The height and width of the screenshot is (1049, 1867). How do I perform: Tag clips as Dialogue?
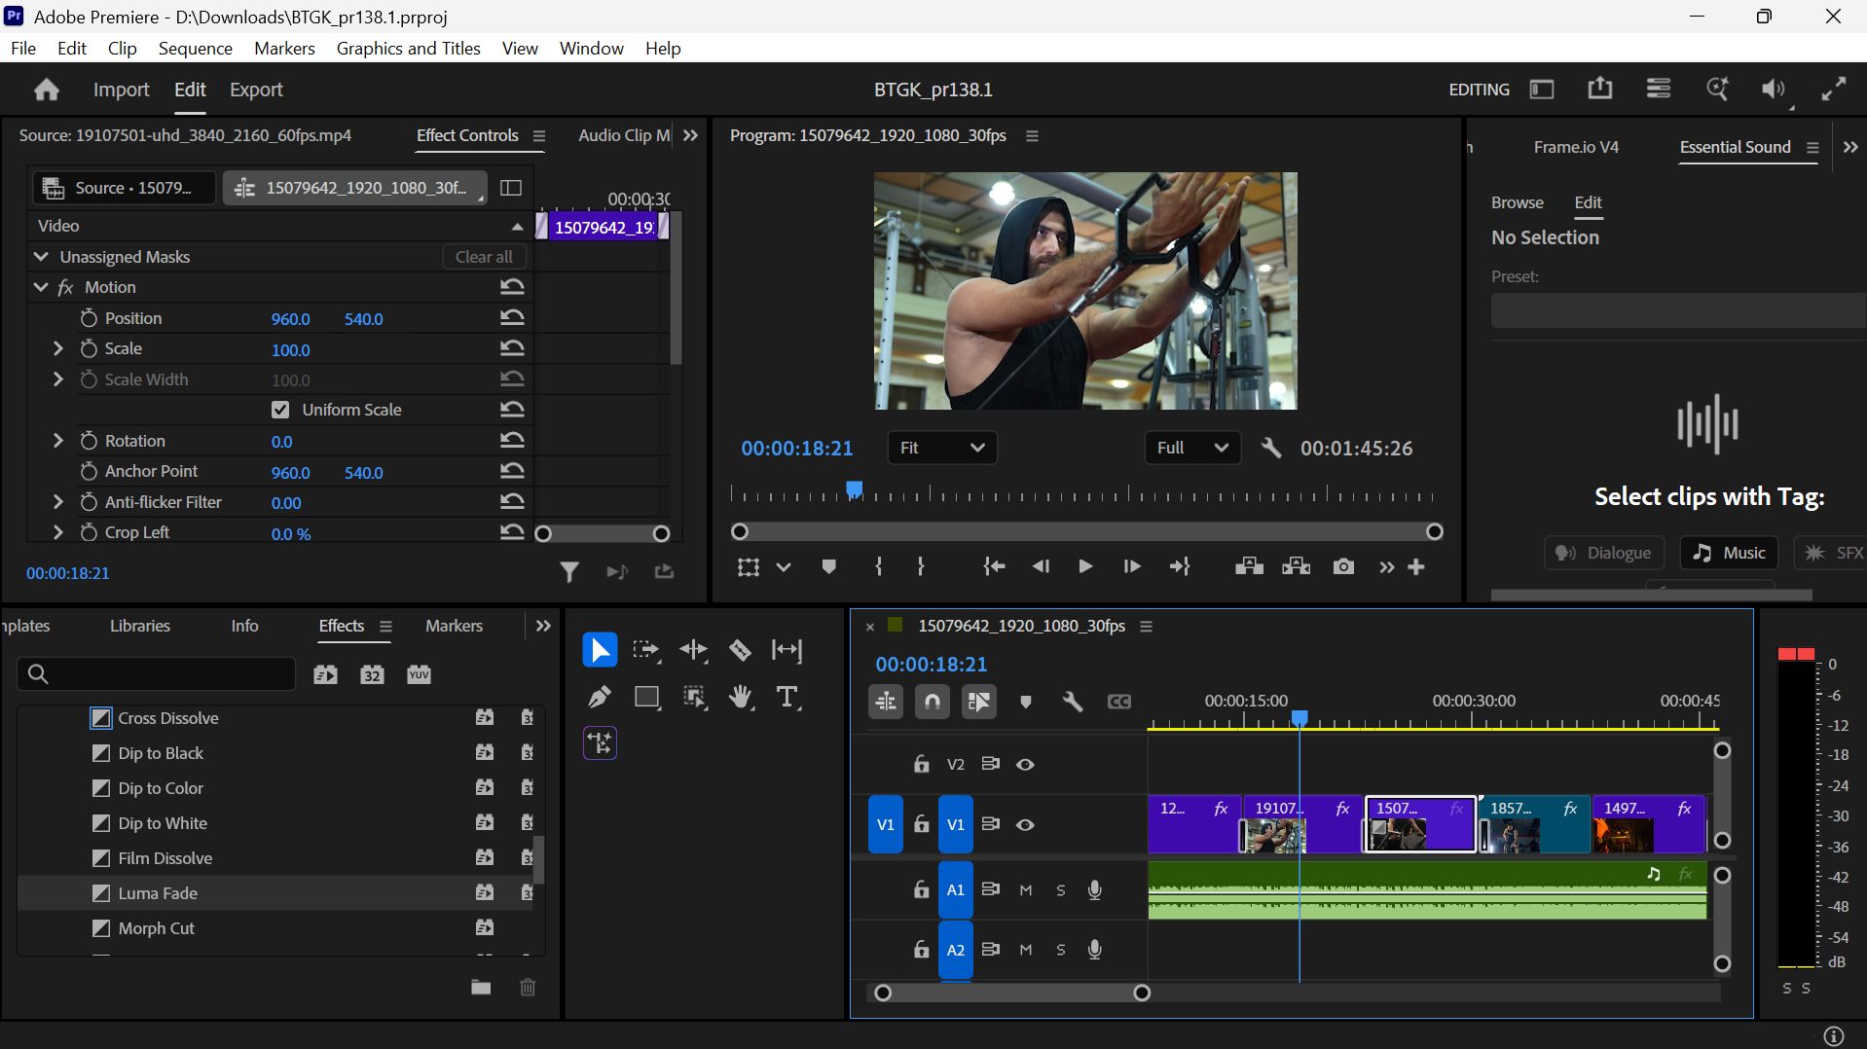point(1603,553)
